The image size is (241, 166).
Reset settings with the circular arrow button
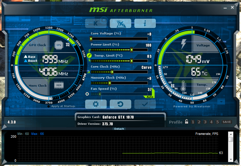tap(120, 104)
